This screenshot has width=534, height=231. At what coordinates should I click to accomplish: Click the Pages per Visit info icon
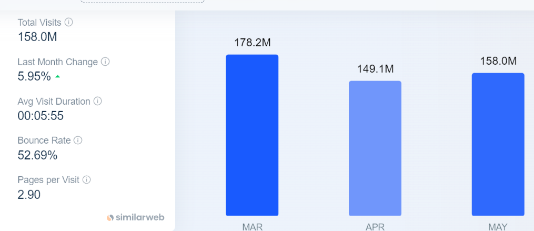tap(87, 179)
